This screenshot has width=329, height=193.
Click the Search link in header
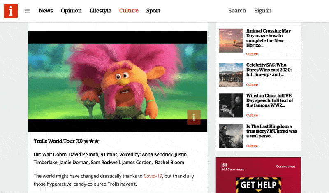tap(237, 11)
